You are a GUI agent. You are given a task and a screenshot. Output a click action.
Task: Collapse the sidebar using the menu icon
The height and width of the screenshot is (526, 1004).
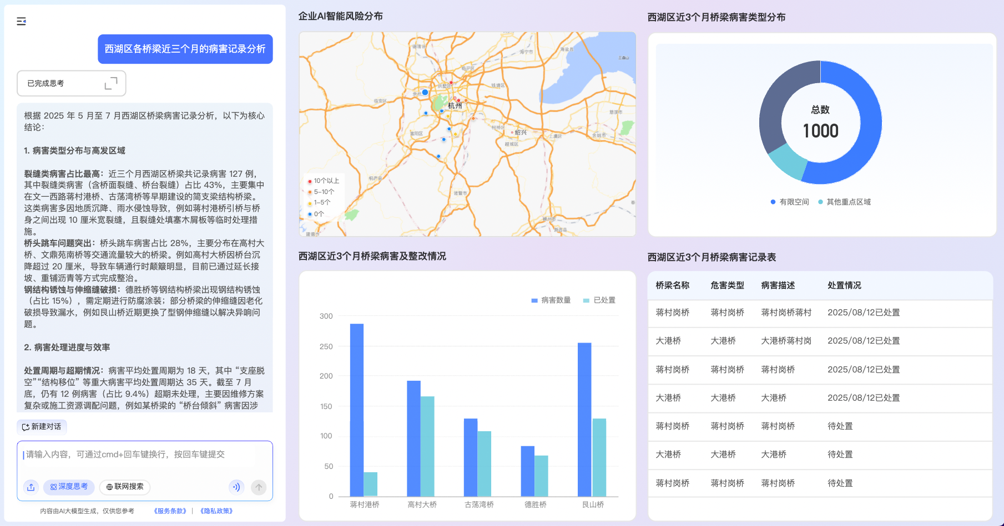[21, 21]
